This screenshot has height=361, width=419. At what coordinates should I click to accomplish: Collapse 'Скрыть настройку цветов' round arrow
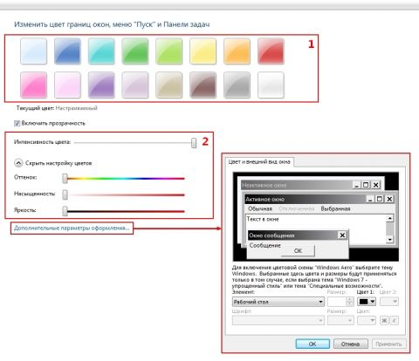[x=18, y=163]
